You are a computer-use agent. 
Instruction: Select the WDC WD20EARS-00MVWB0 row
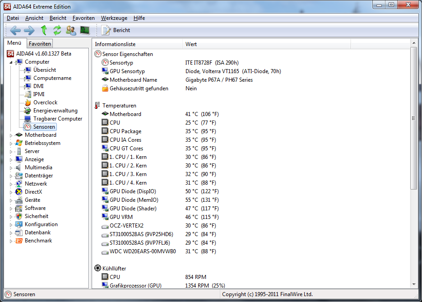[143, 251]
